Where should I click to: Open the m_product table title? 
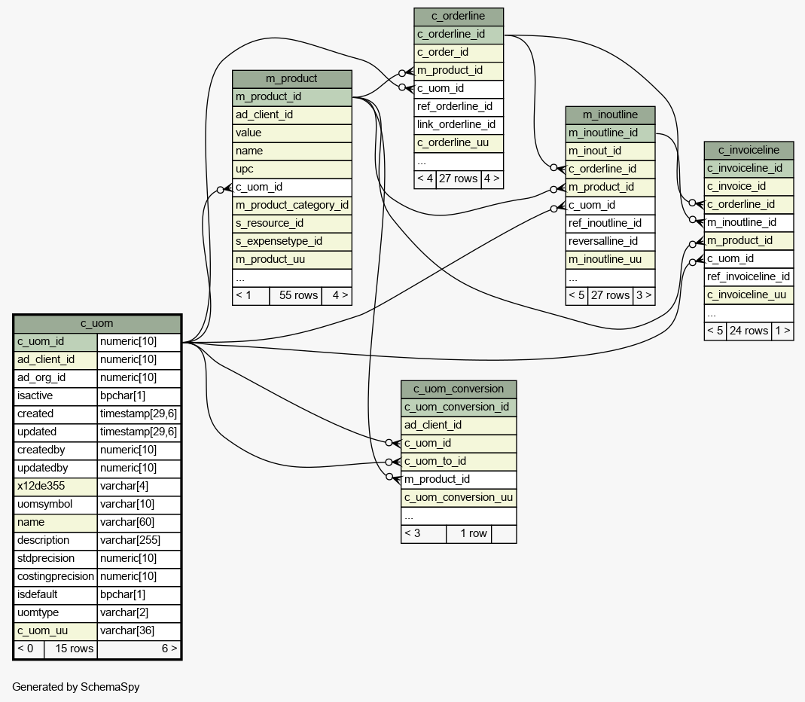tap(291, 79)
